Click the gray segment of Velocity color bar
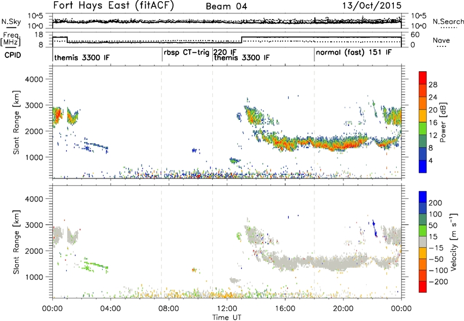The height and width of the screenshot is (321, 464). coord(423,242)
